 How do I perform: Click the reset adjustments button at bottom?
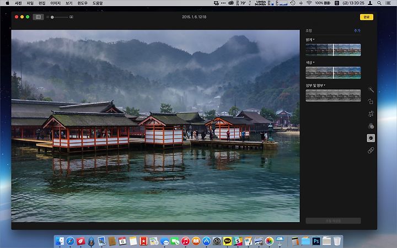point(333,220)
